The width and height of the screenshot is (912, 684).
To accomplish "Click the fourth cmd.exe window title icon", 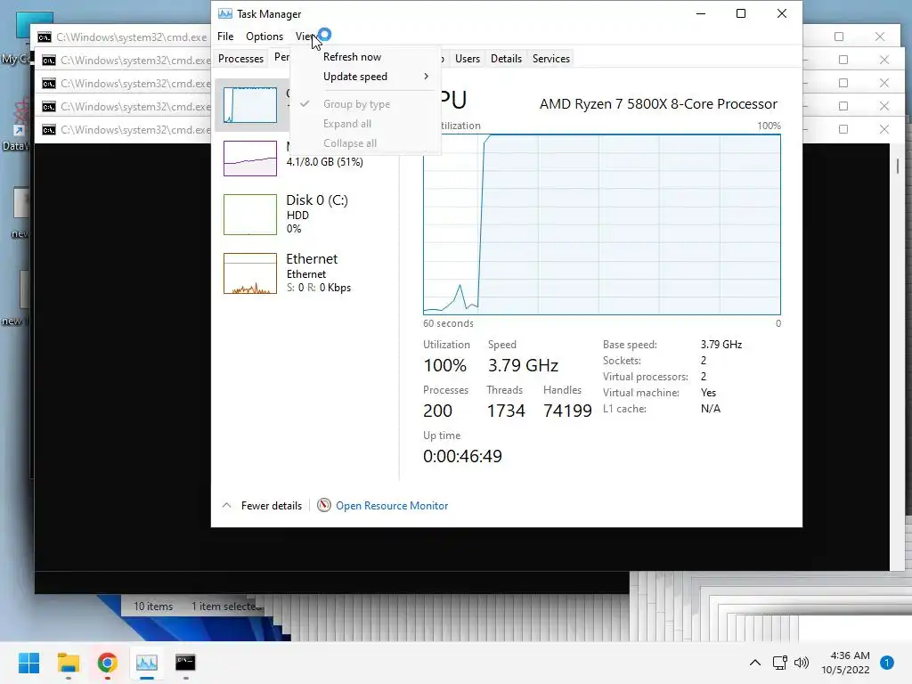I will [x=49, y=107].
